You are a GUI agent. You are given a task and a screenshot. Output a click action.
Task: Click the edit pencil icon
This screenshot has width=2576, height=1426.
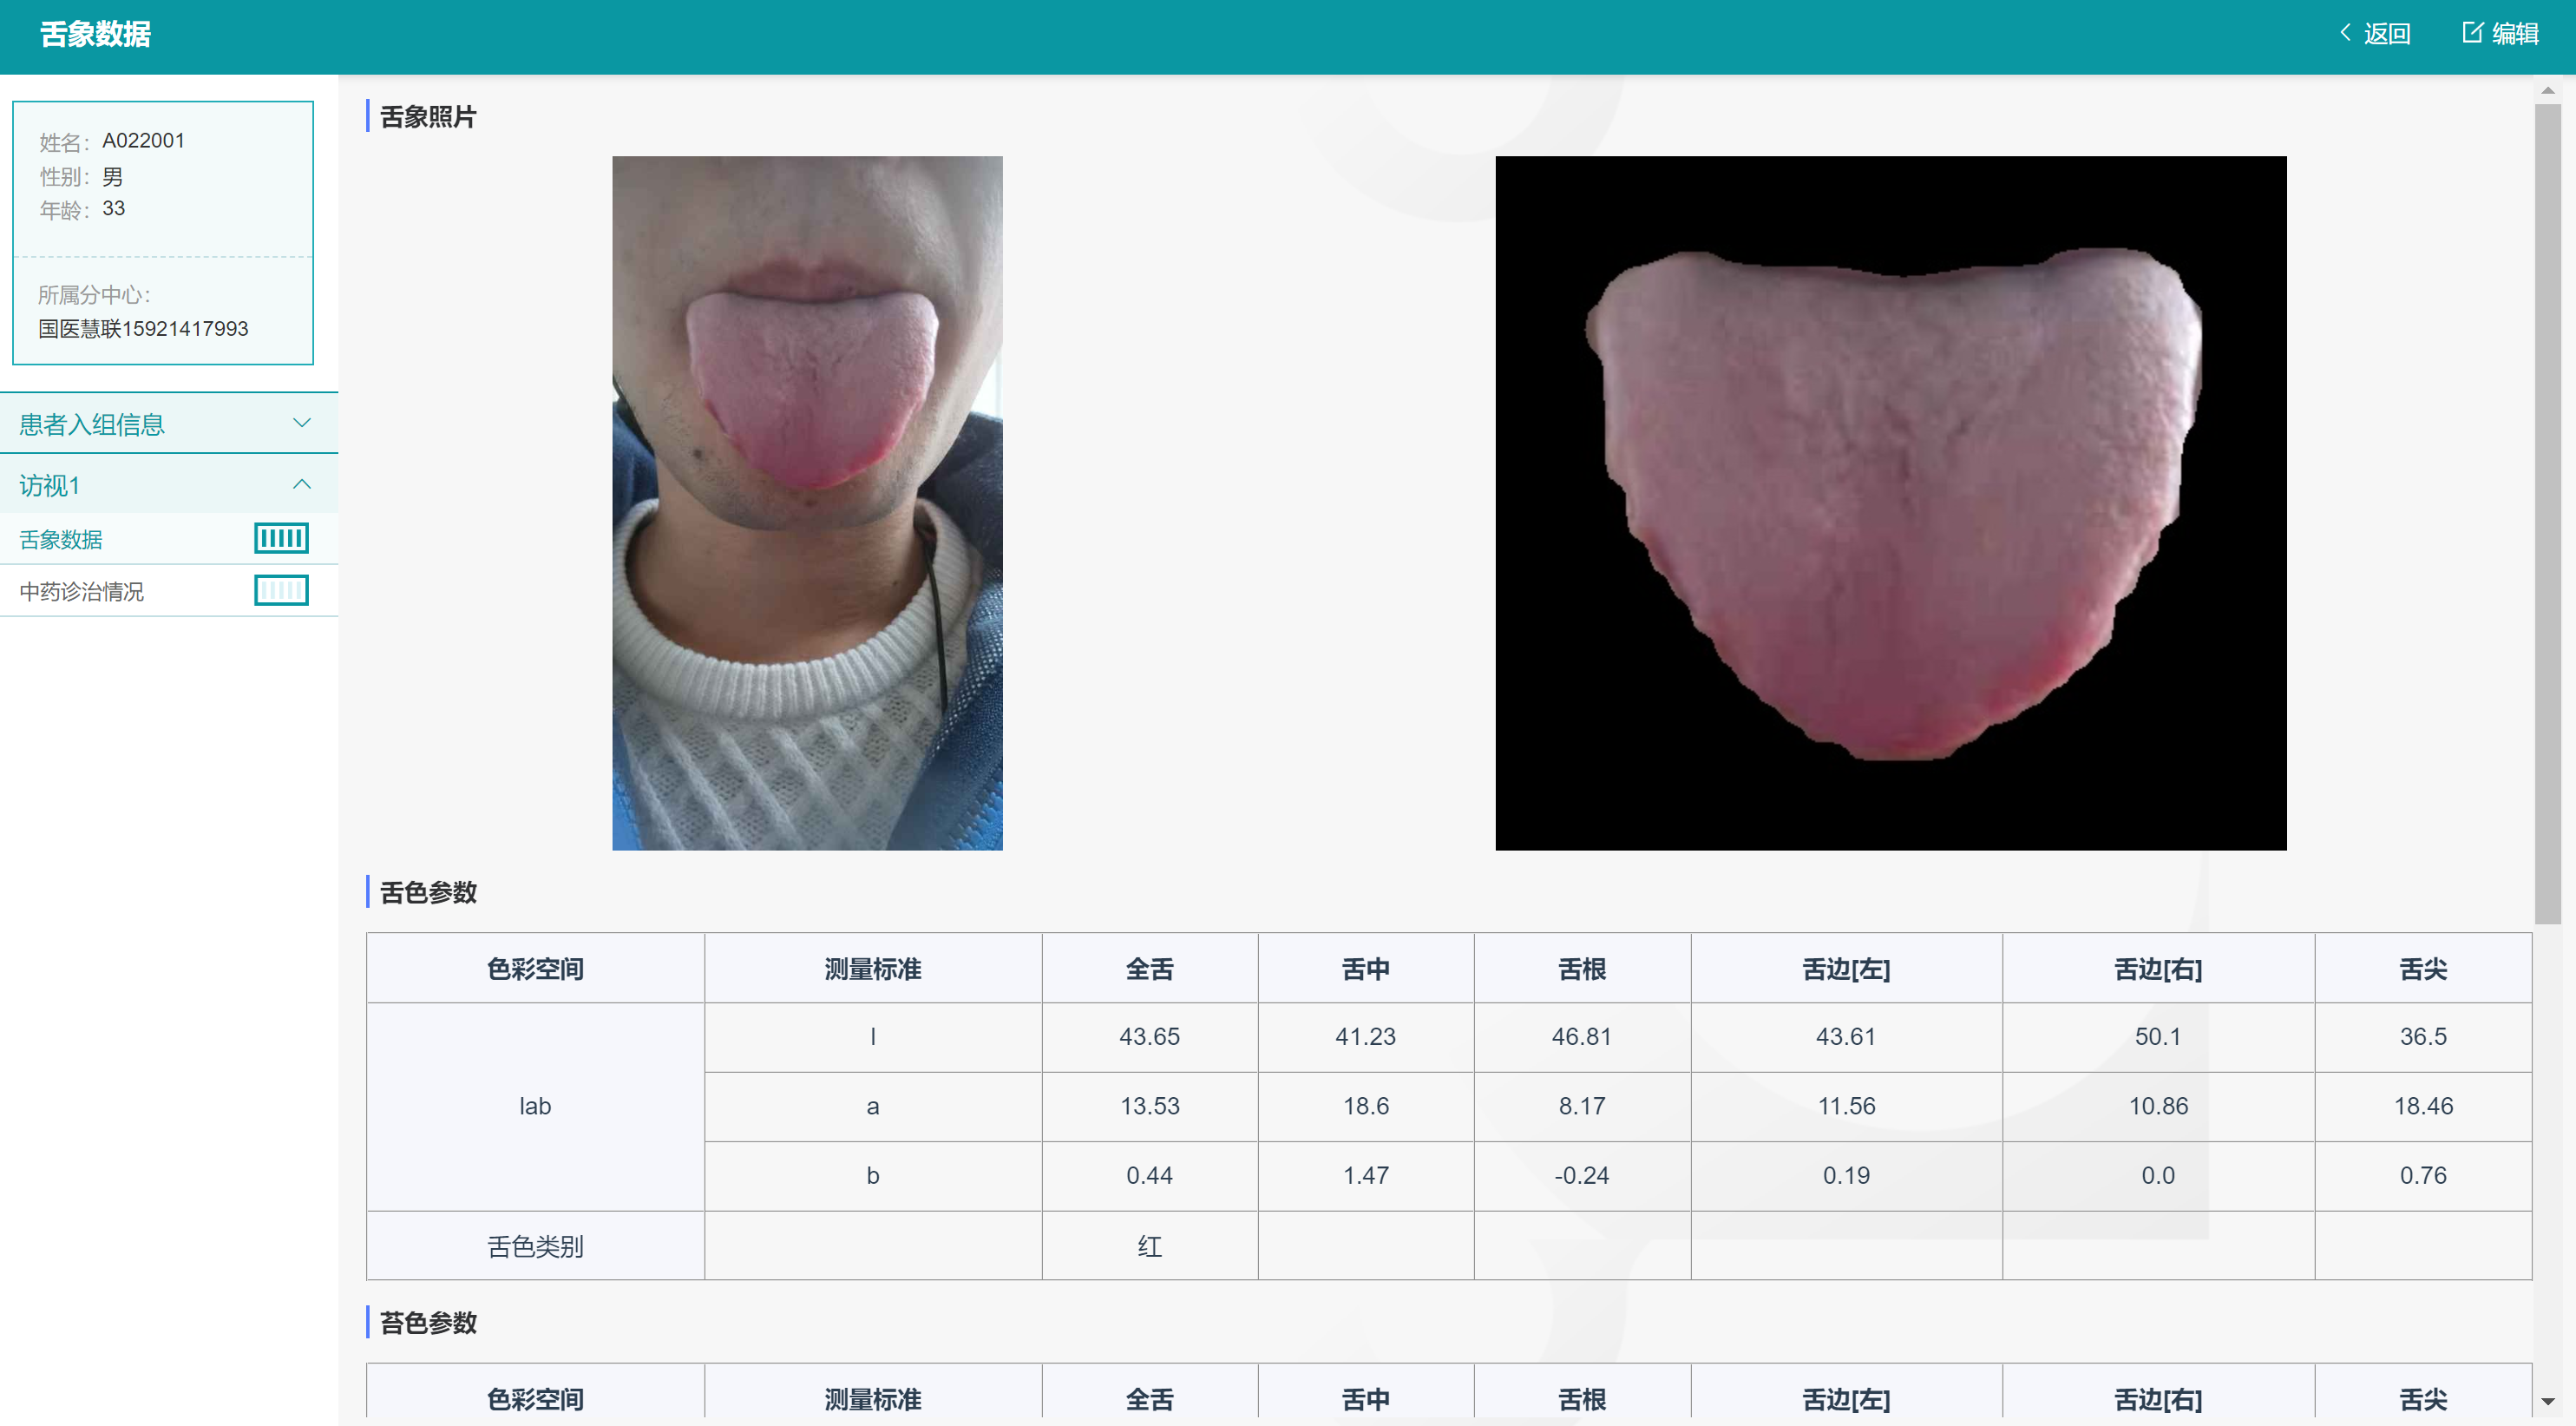click(x=2471, y=33)
